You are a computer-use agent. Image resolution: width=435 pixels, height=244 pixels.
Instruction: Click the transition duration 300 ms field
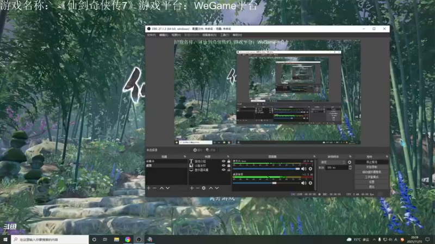pos(337,168)
